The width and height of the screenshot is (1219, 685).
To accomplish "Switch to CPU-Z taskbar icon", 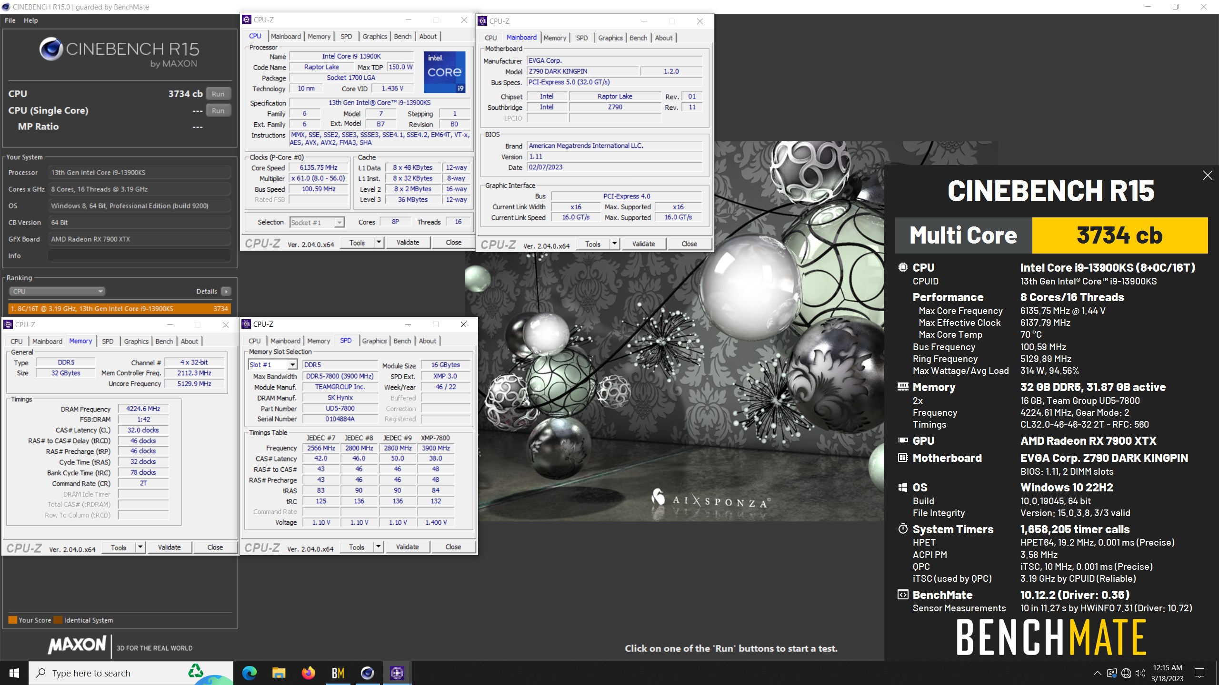I will point(397,673).
